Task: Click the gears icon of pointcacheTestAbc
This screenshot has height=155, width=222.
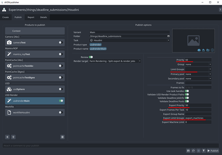Action: [9, 66]
